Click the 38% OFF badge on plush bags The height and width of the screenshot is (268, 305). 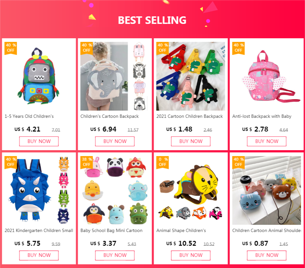coord(87,162)
